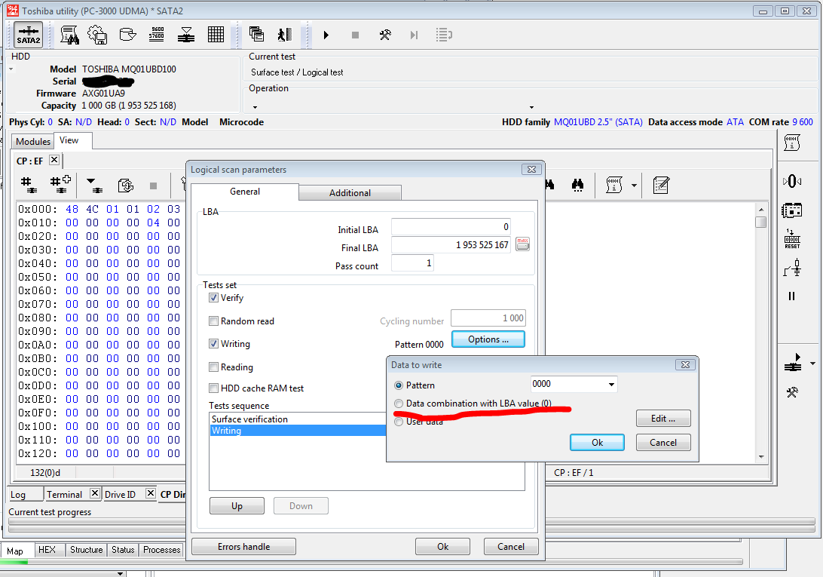Enable the Reading checkbox
Image resolution: width=823 pixels, height=577 pixels.
(x=213, y=367)
